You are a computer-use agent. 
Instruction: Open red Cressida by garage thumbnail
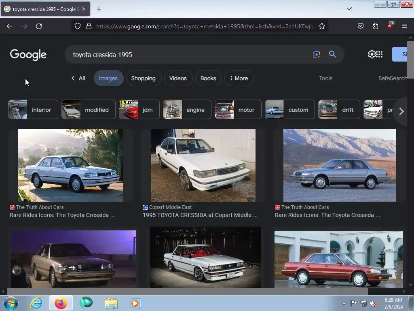click(x=339, y=260)
